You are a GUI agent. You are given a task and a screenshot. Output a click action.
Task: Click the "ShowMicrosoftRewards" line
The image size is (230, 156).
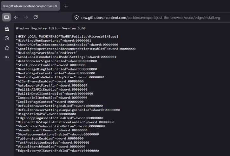click(x=52, y=130)
